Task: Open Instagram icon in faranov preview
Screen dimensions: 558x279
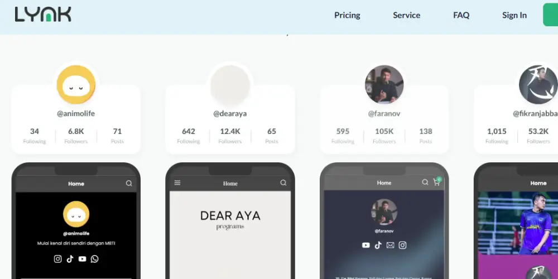Action: click(x=402, y=245)
